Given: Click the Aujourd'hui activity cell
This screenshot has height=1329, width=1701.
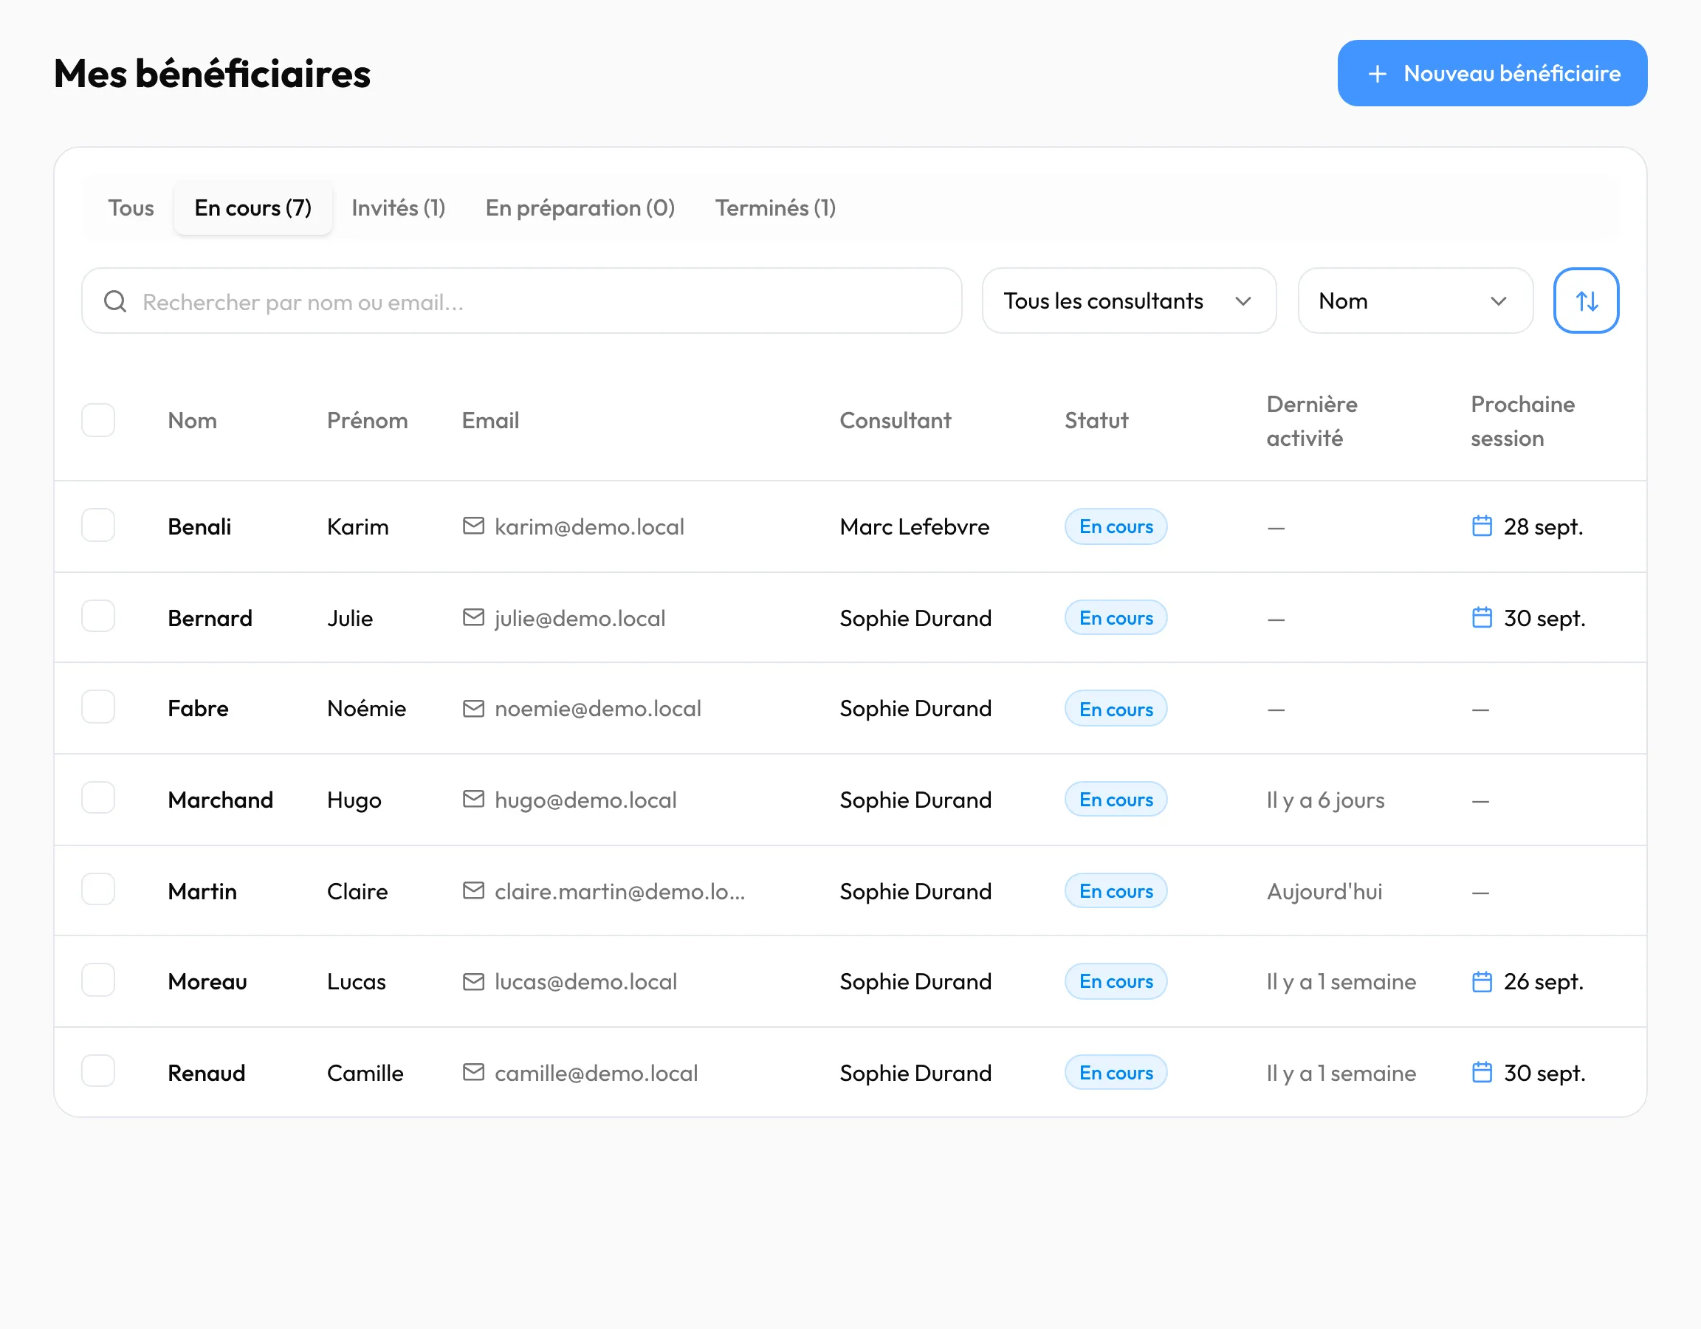Looking at the screenshot, I should [x=1324, y=891].
